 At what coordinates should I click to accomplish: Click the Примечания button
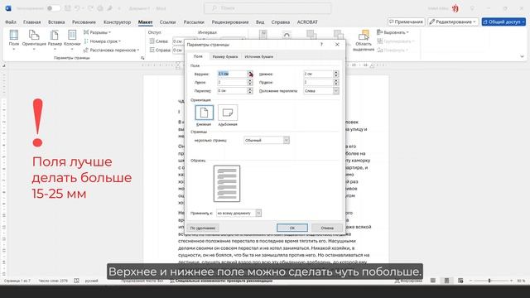[406, 22]
